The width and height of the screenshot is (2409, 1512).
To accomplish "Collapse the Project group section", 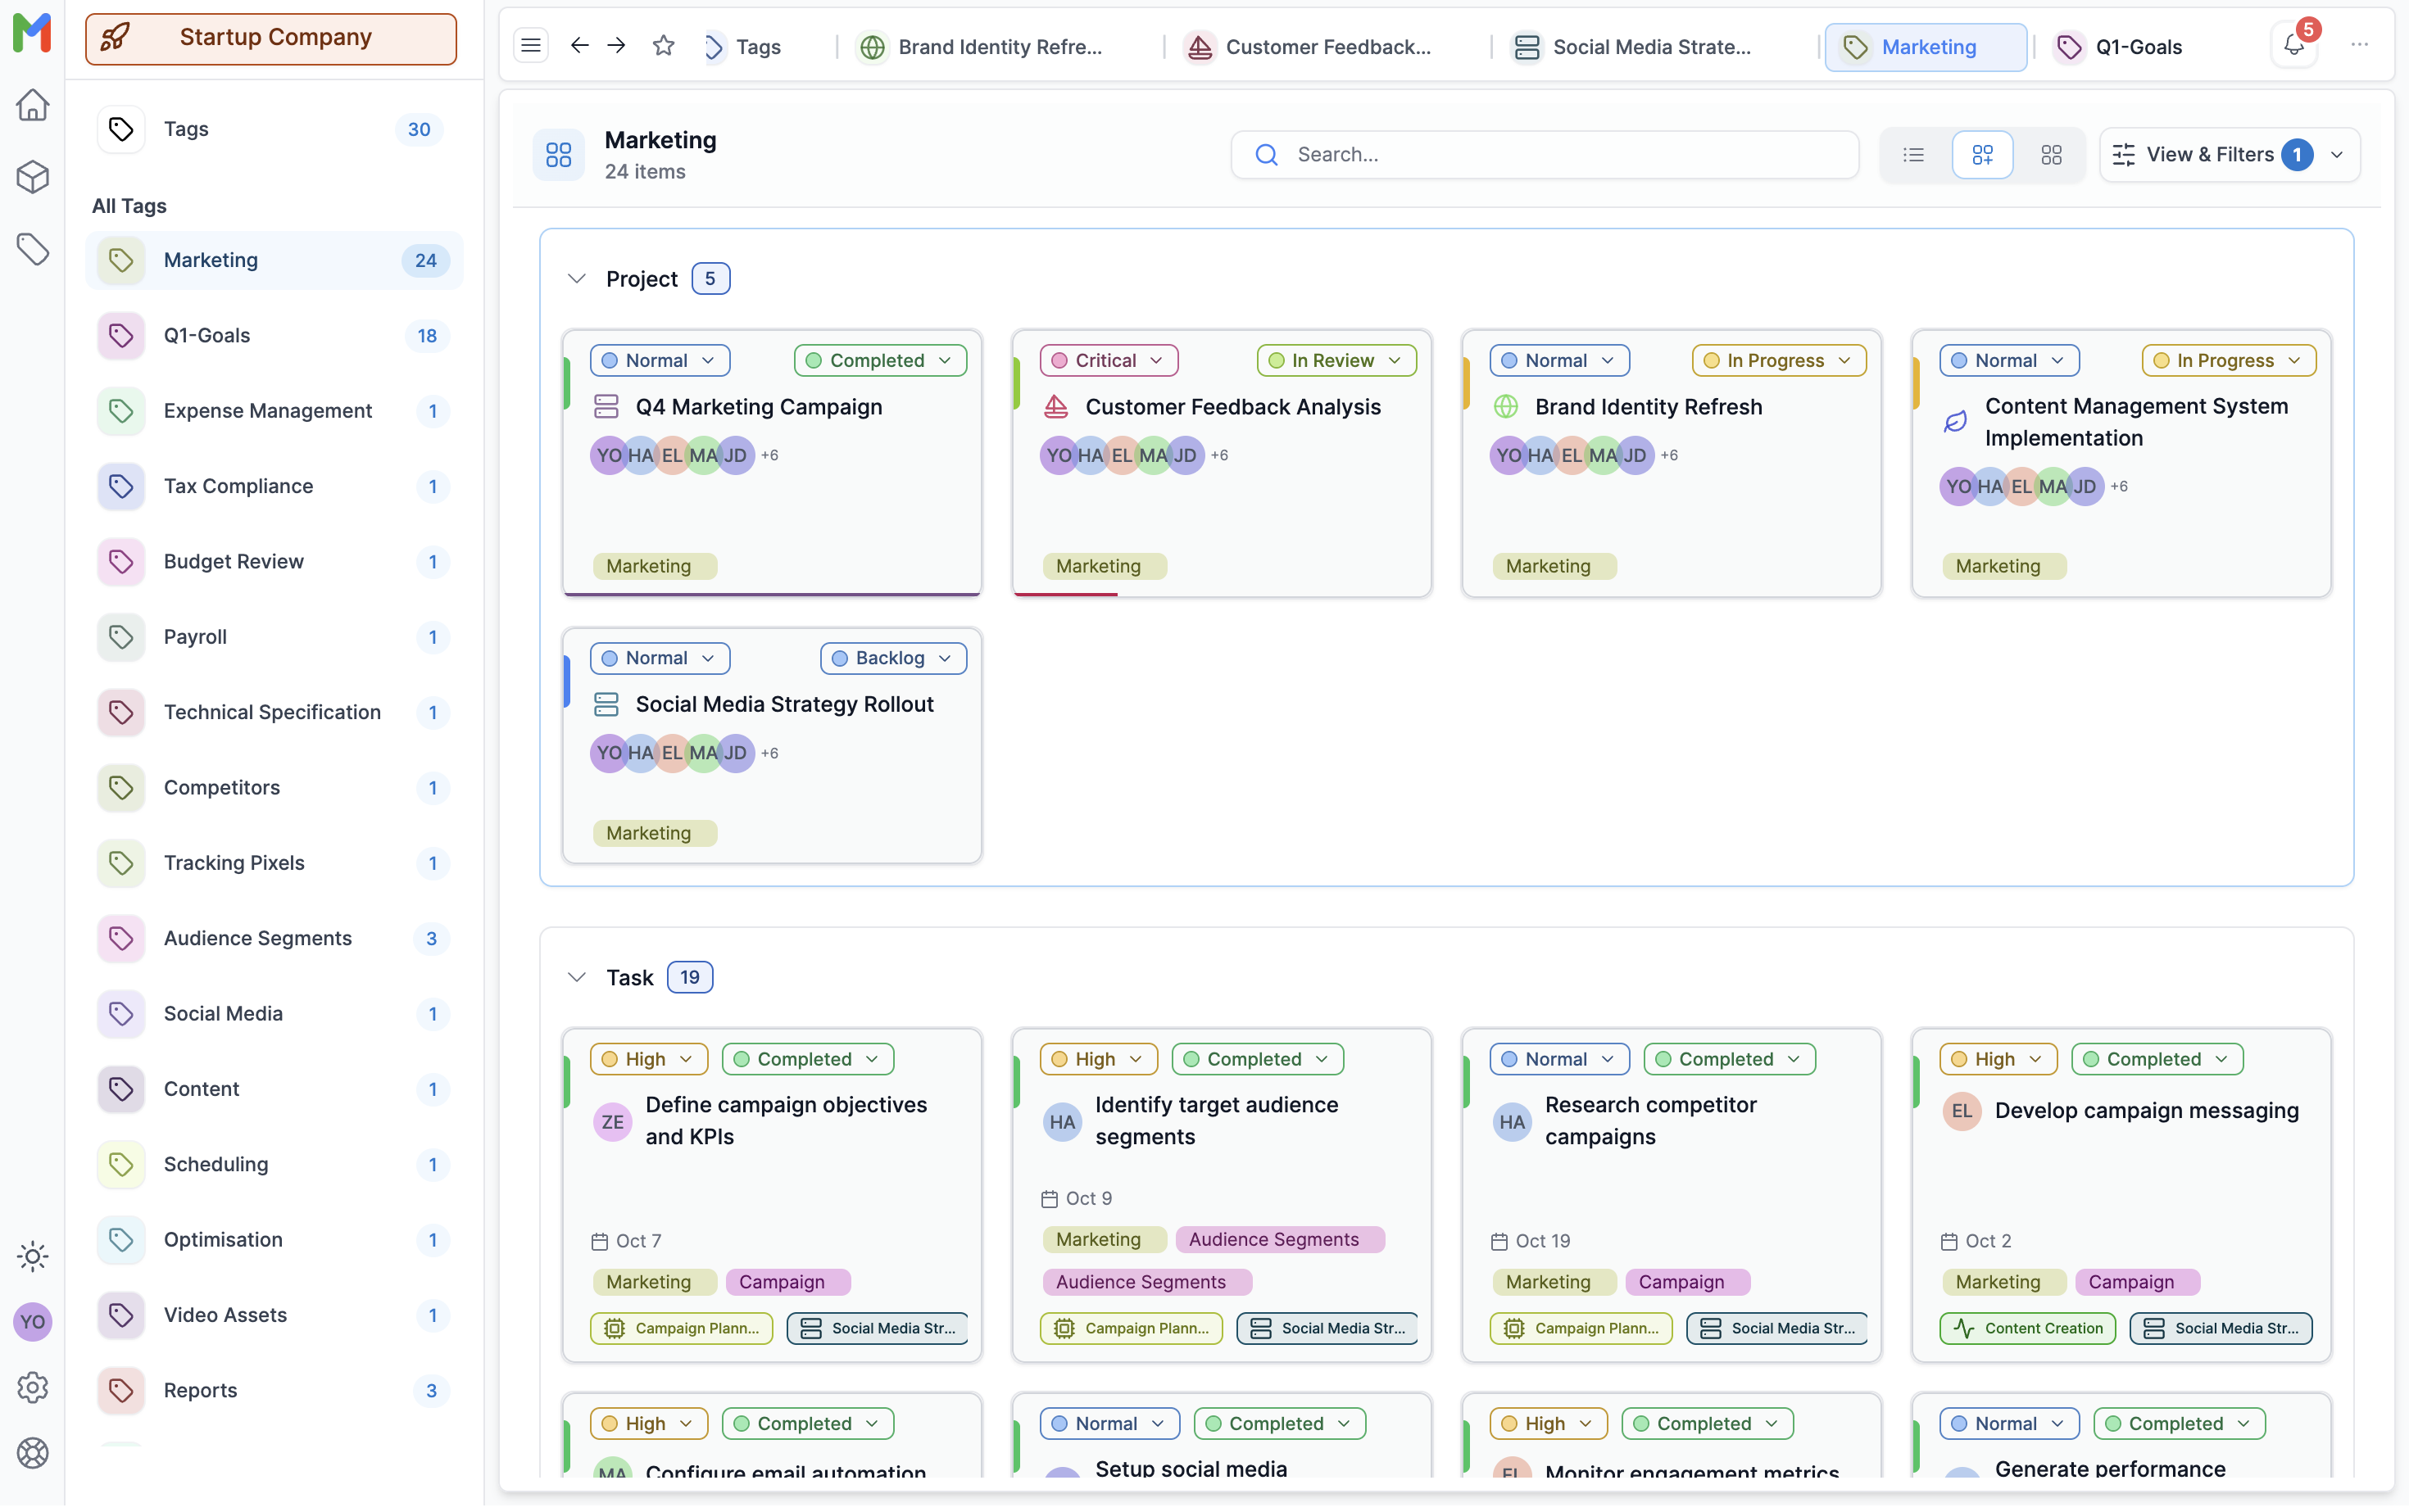I will point(576,279).
